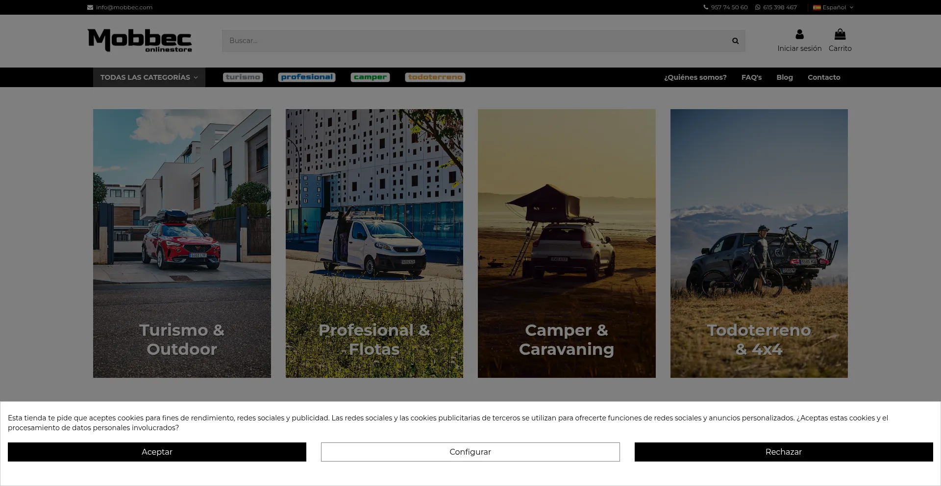The image size is (941, 486).
Task: Click the info@mobbec.com email link
Action: point(124,7)
